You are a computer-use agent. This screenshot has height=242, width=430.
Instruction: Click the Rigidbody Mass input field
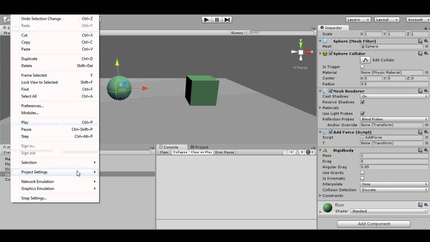(x=394, y=156)
